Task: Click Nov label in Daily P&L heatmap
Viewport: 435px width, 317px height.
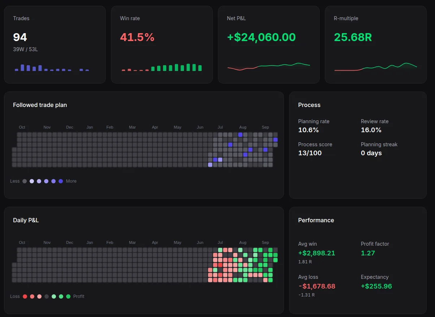Action: tap(47, 242)
